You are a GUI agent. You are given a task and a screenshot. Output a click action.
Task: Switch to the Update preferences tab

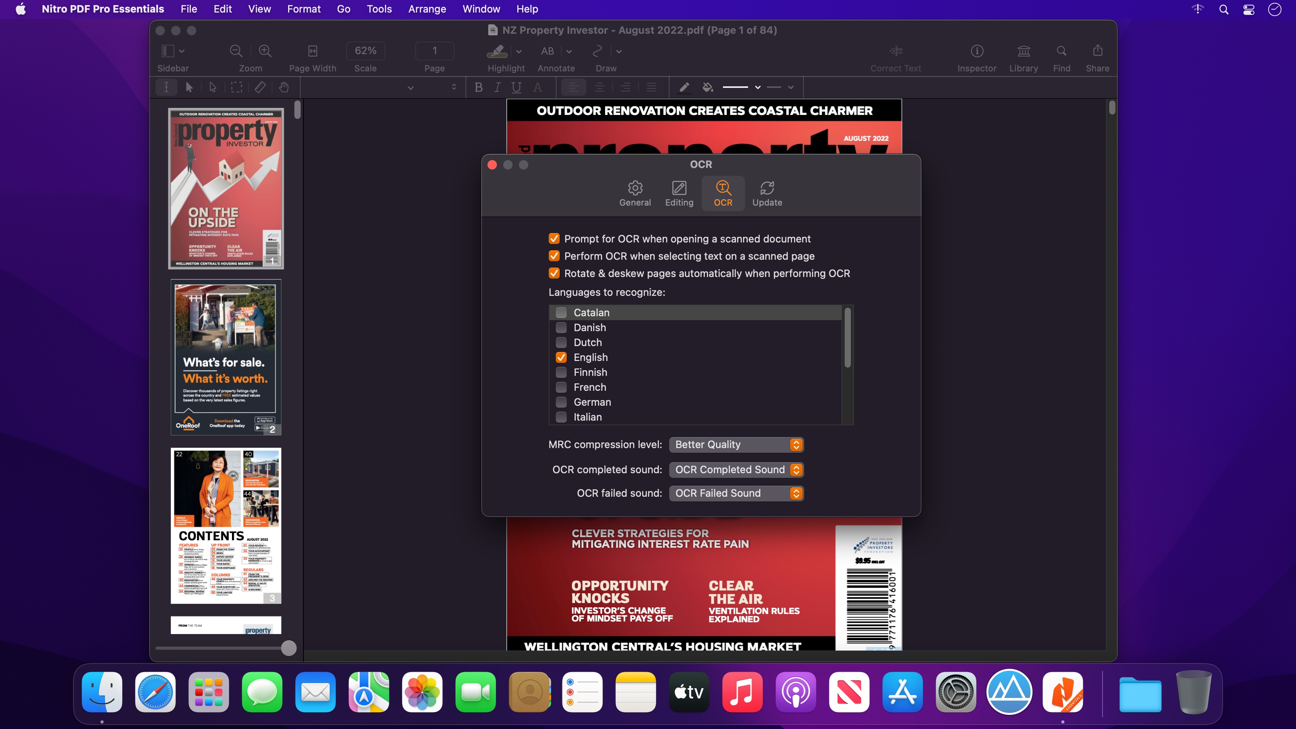pos(767,194)
